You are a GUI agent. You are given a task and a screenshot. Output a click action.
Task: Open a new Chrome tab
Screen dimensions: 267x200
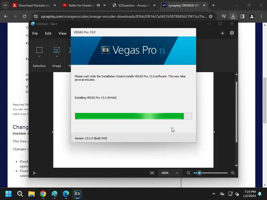pyautogui.click(x=214, y=5)
